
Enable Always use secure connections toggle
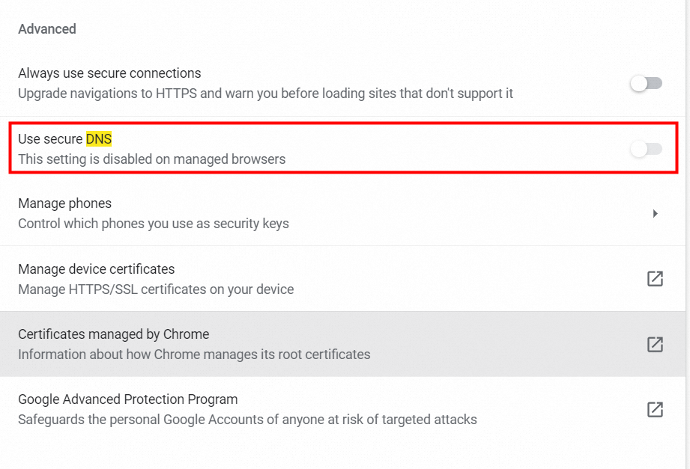[x=646, y=84]
